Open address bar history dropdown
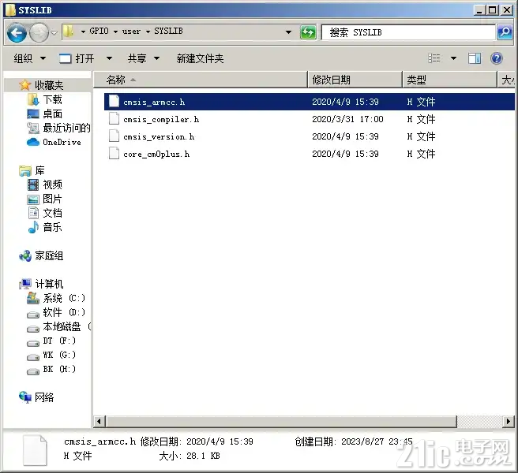The width and height of the screenshot is (518, 473). pos(288,32)
